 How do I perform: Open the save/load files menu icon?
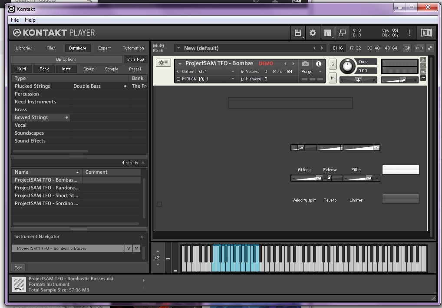tap(298, 33)
